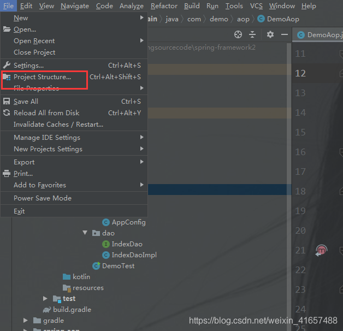
Task: Click the collapse all icon in project toolbar
Action: click(252, 34)
